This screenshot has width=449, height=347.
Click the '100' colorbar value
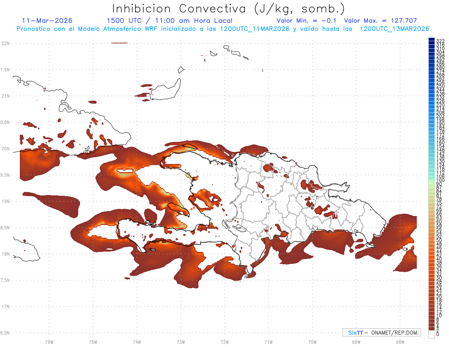coord(440,180)
